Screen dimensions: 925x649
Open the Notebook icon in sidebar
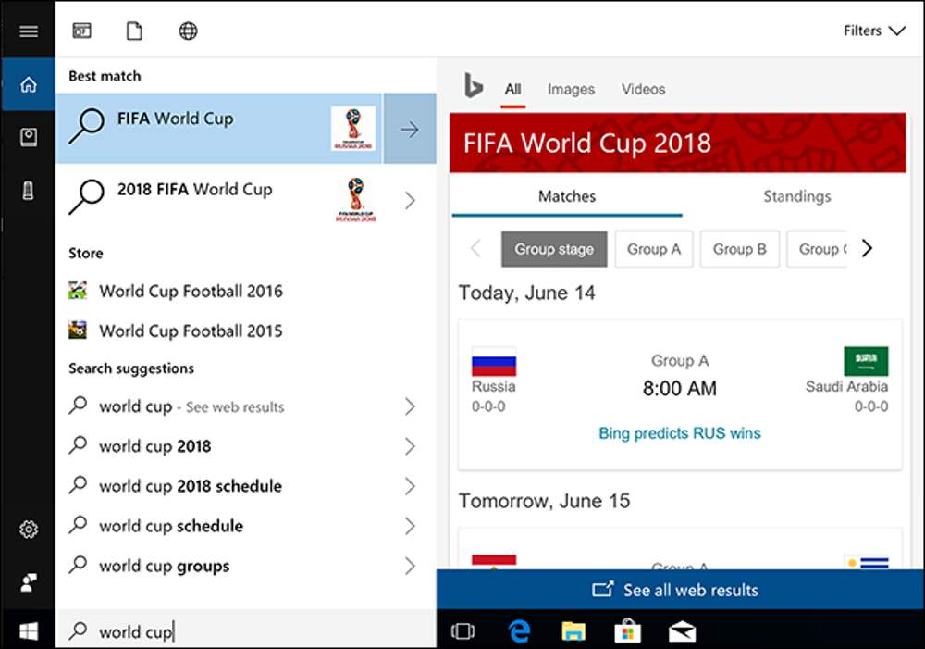[x=28, y=137]
